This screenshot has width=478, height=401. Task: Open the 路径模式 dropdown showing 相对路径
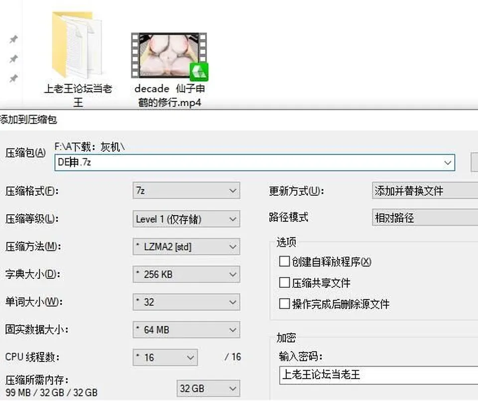tap(425, 217)
